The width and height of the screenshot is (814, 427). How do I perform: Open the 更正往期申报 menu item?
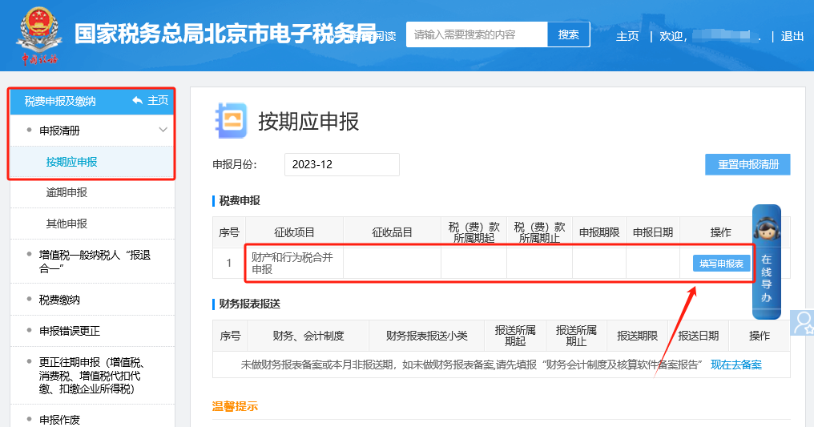point(92,376)
